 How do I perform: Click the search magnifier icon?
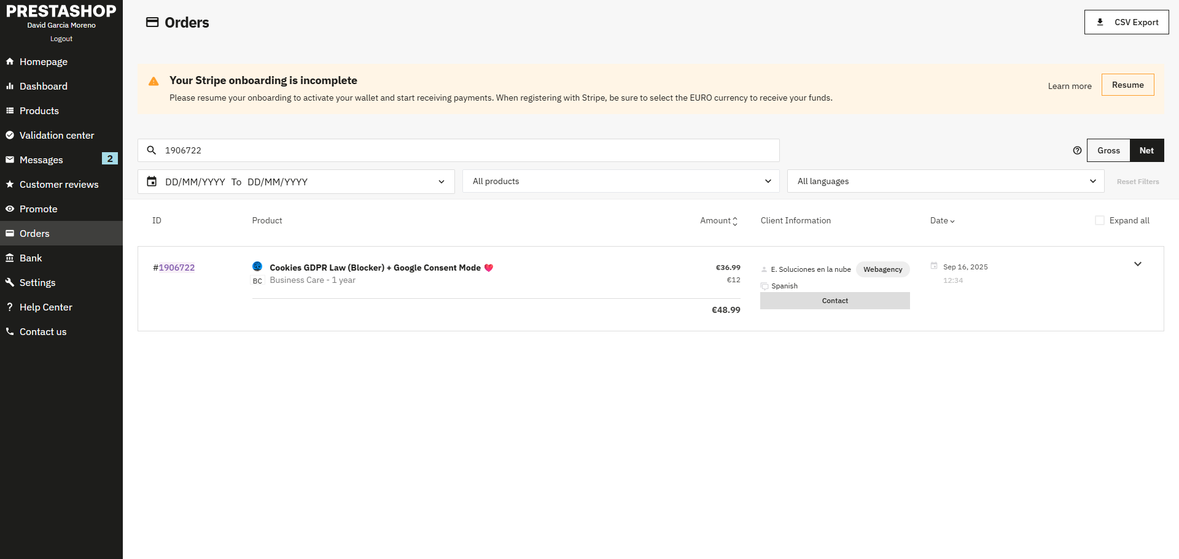click(x=152, y=150)
